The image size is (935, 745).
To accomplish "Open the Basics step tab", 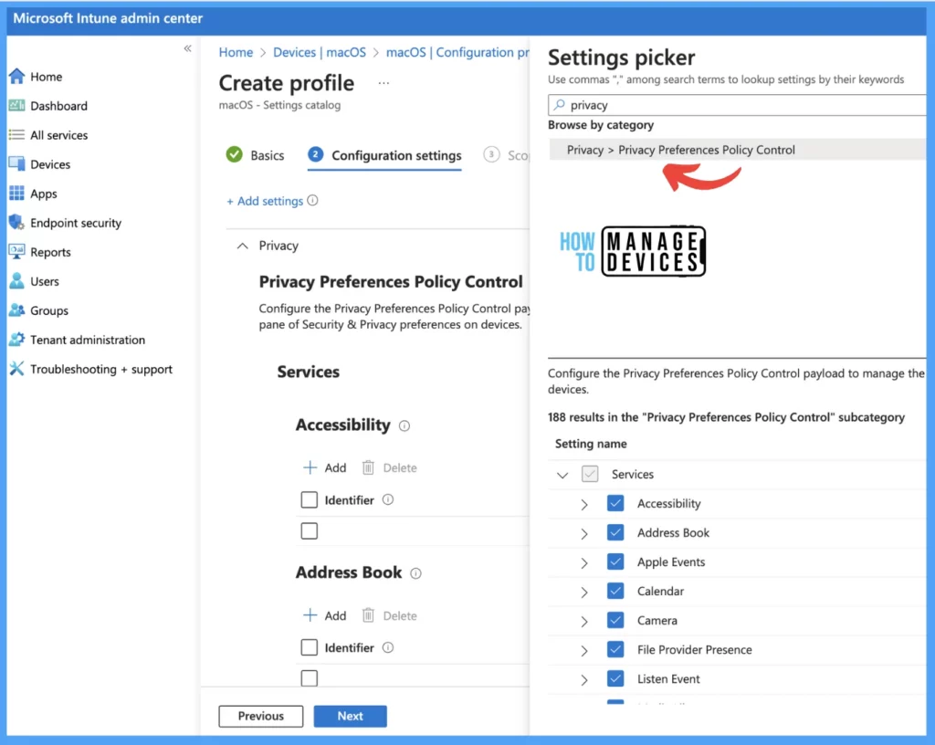I will 256,155.
